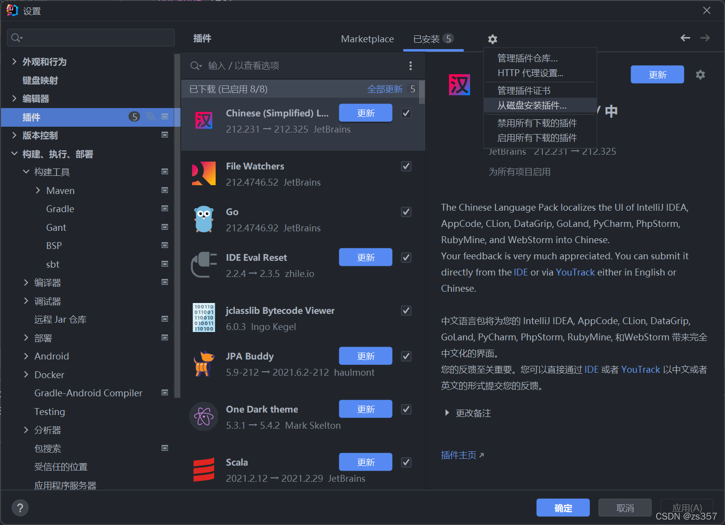Click 更新 button for Chinese Language Pack in list
This screenshot has height=525, width=725.
[365, 113]
